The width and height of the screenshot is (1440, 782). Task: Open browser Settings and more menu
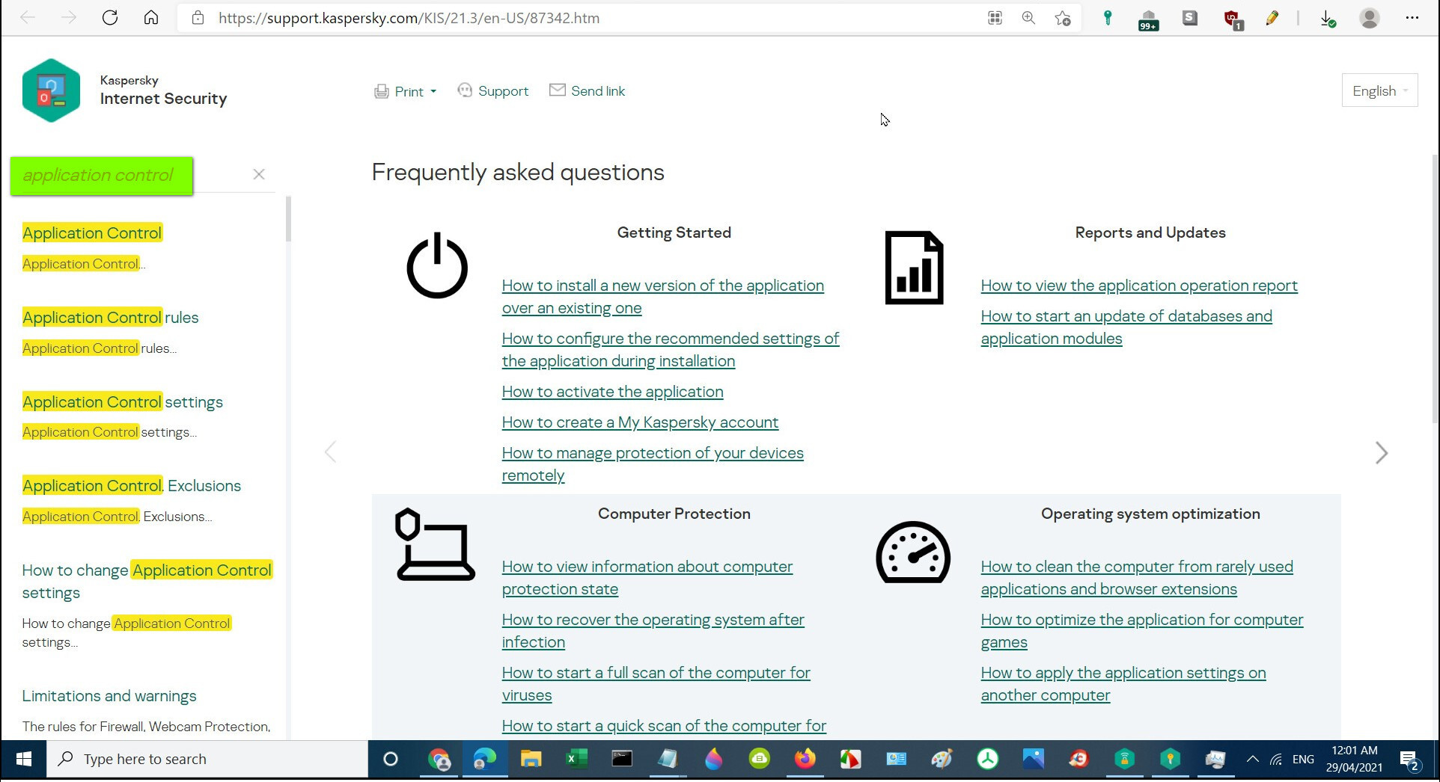(x=1412, y=18)
